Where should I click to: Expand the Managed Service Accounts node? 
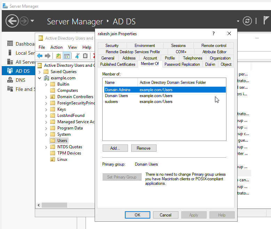point(46,122)
